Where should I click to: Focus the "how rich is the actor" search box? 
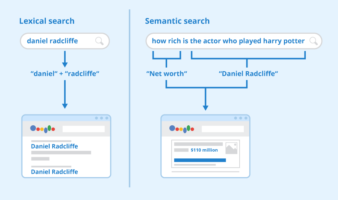[228, 41]
